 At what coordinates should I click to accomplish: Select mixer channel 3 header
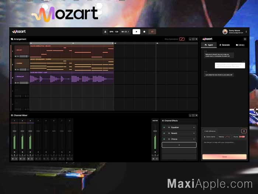click(x=30, y=121)
